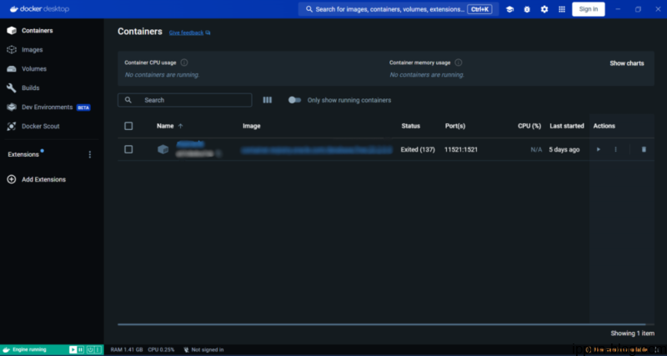Click the Last started column header
Viewport: 667px width, 356px height.
(567, 126)
